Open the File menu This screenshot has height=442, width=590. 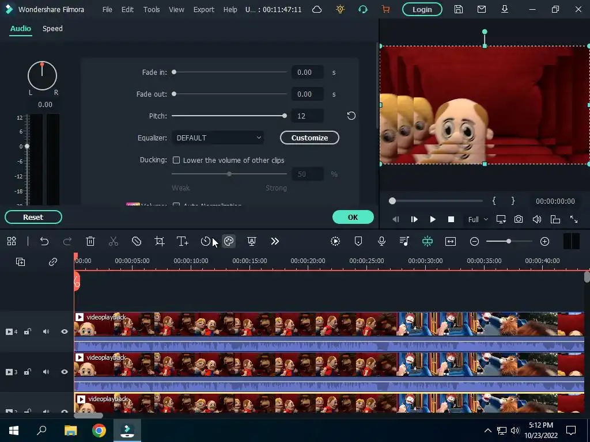tap(107, 9)
